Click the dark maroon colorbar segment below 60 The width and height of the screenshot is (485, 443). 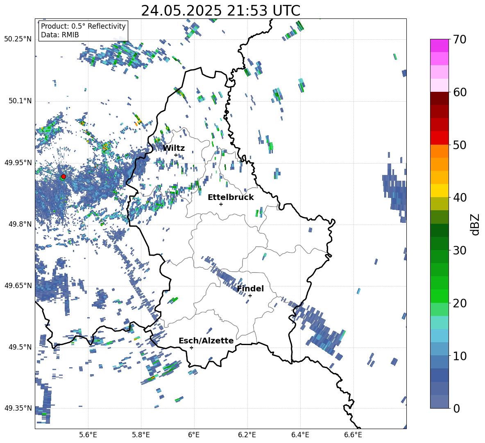439,98
